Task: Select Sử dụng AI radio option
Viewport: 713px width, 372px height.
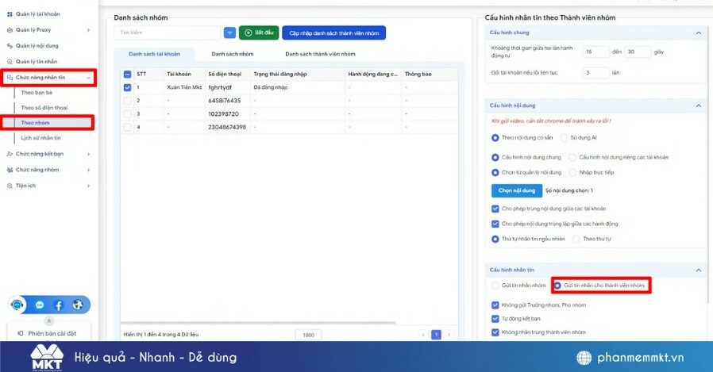Action: [x=564, y=138]
